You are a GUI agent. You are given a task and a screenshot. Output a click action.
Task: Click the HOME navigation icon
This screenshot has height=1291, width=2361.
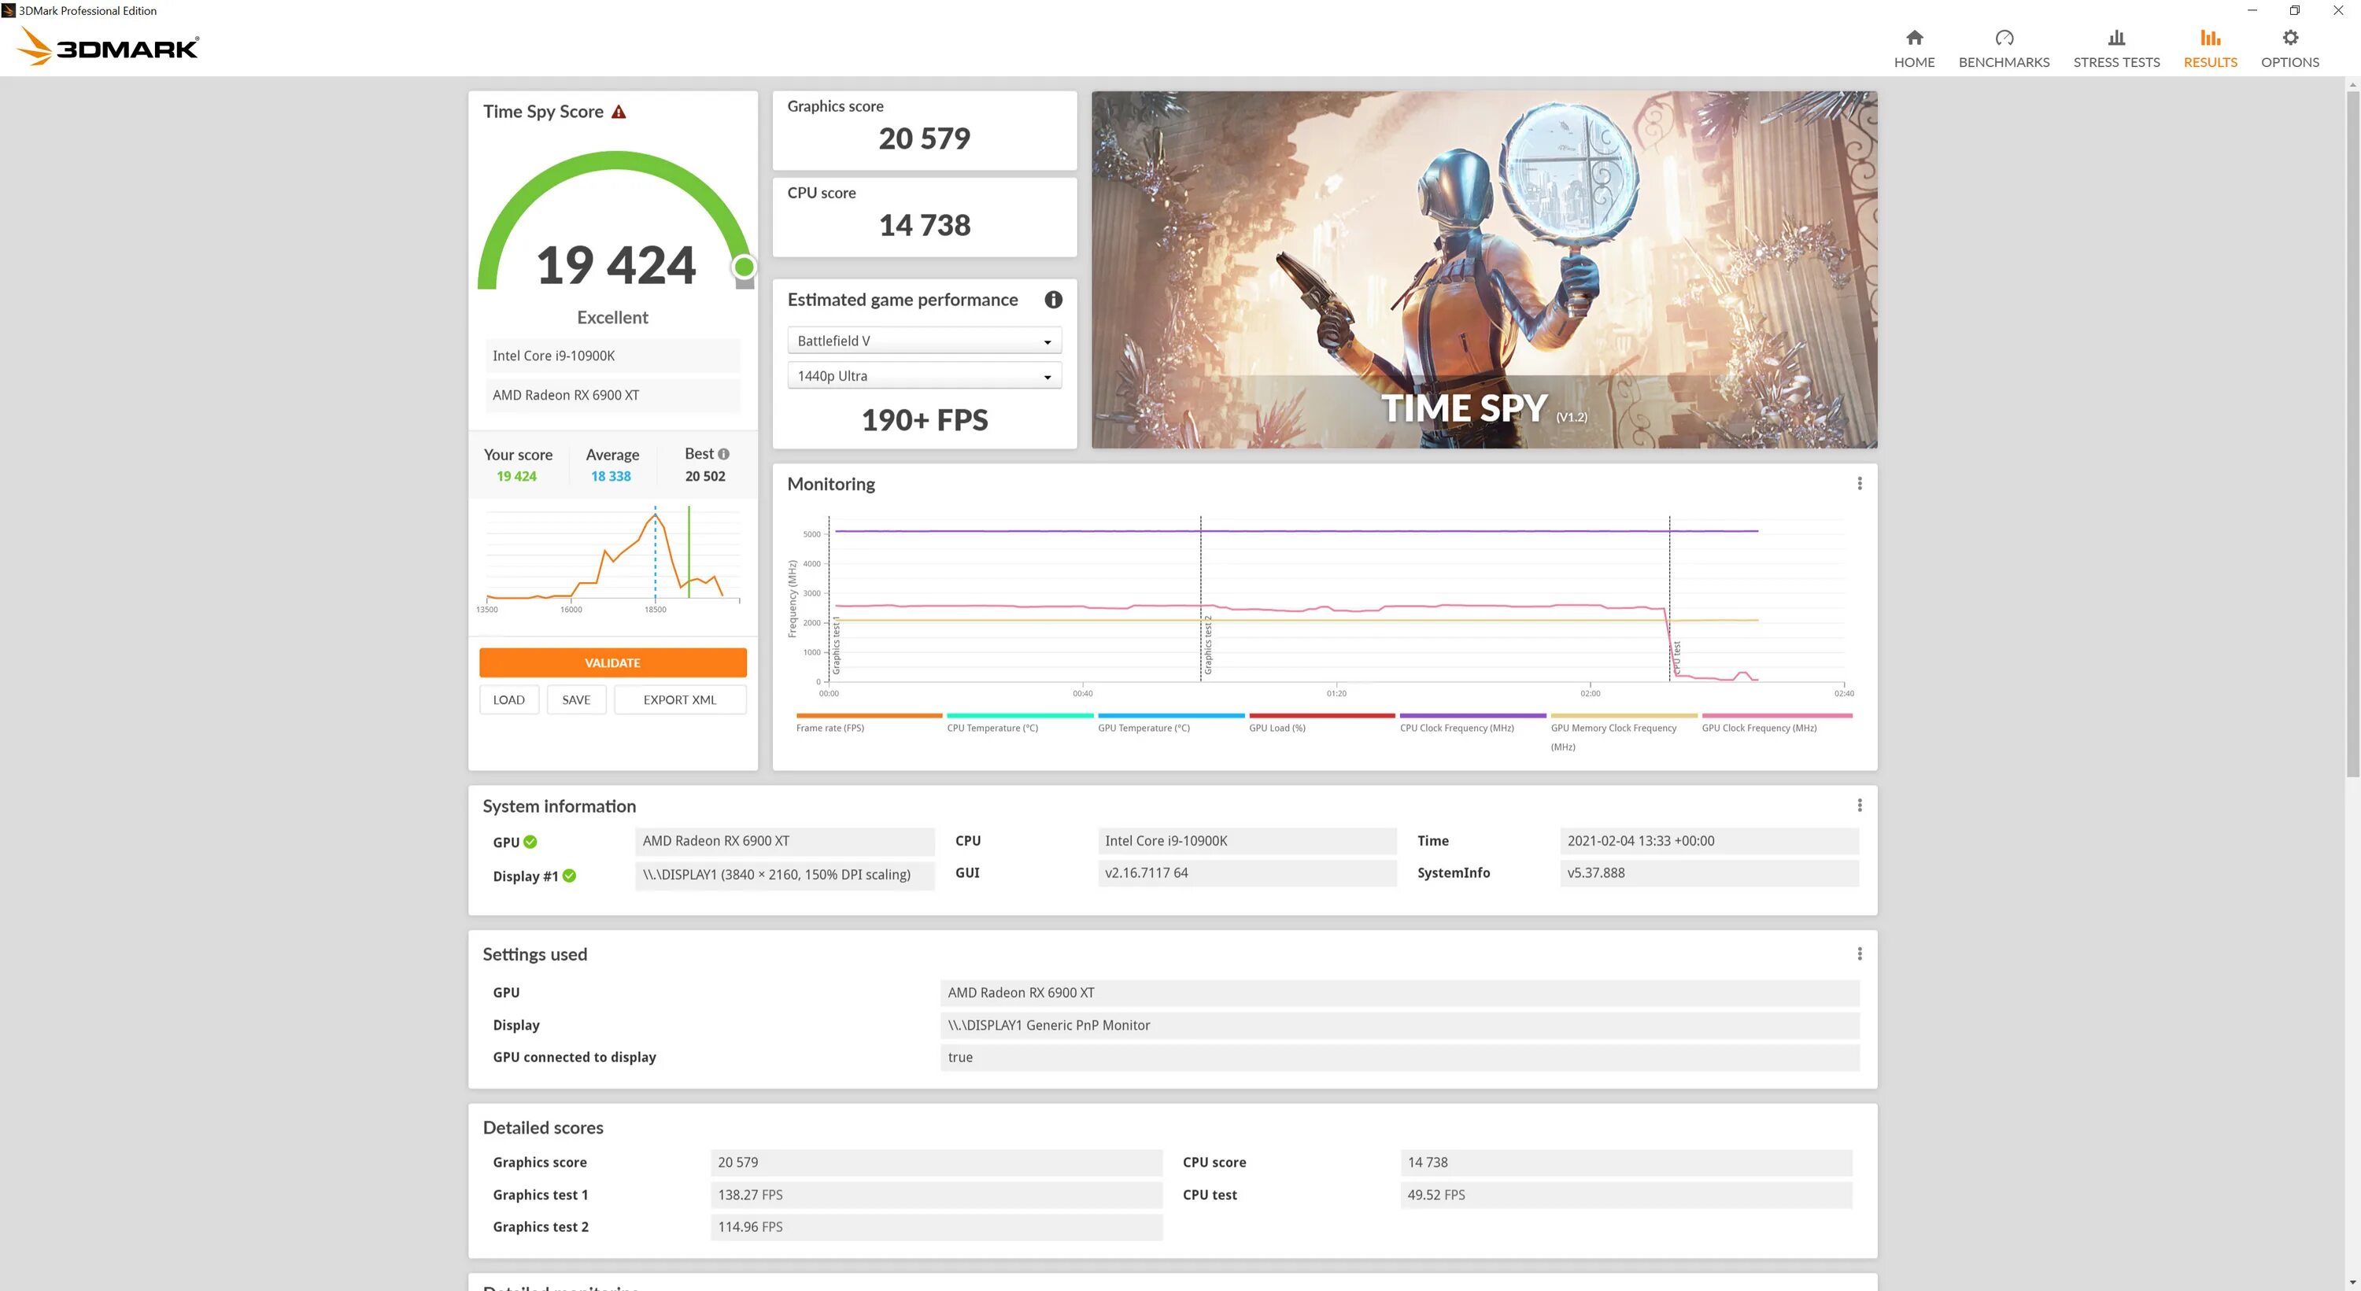click(1914, 36)
